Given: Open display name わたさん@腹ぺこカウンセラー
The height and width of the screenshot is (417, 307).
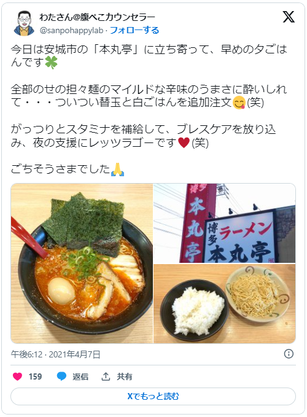Looking at the screenshot, I should (x=97, y=17).
